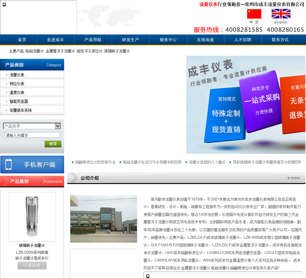Click the 流量仪表 headline keyword at top
Viewport: 306px width, 278px height.
click(x=208, y=4)
